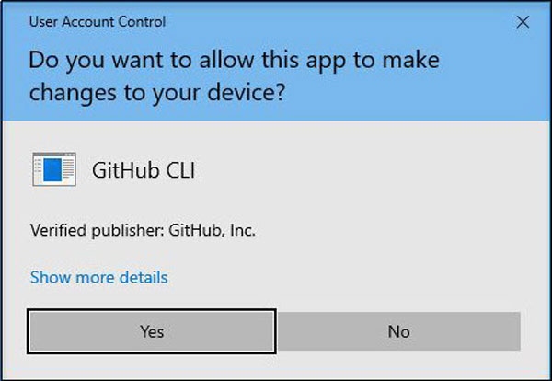This screenshot has width=552, height=381.
Task: Click the word "CLI" in the app name
Action: coord(179,170)
